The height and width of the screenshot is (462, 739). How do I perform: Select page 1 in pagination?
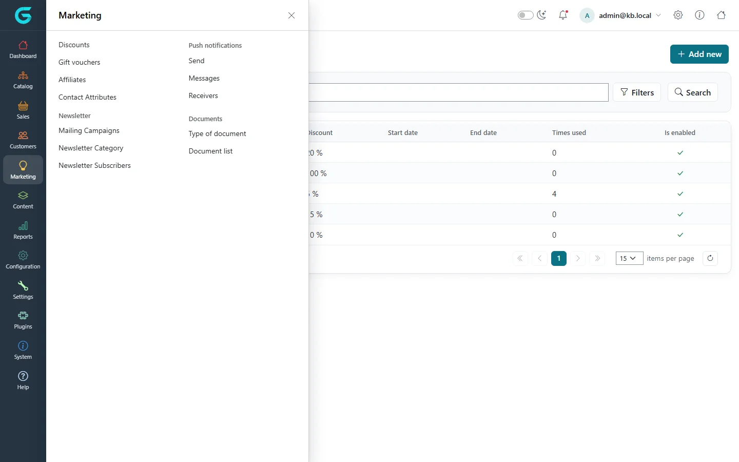point(559,258)
